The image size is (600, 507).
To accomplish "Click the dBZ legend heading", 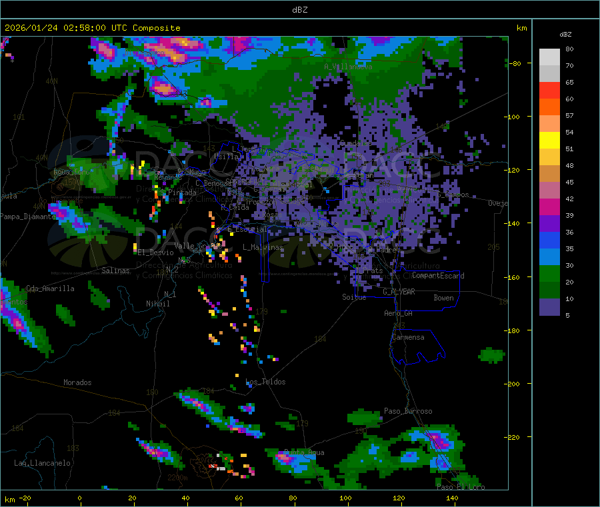I will [565, 35].
